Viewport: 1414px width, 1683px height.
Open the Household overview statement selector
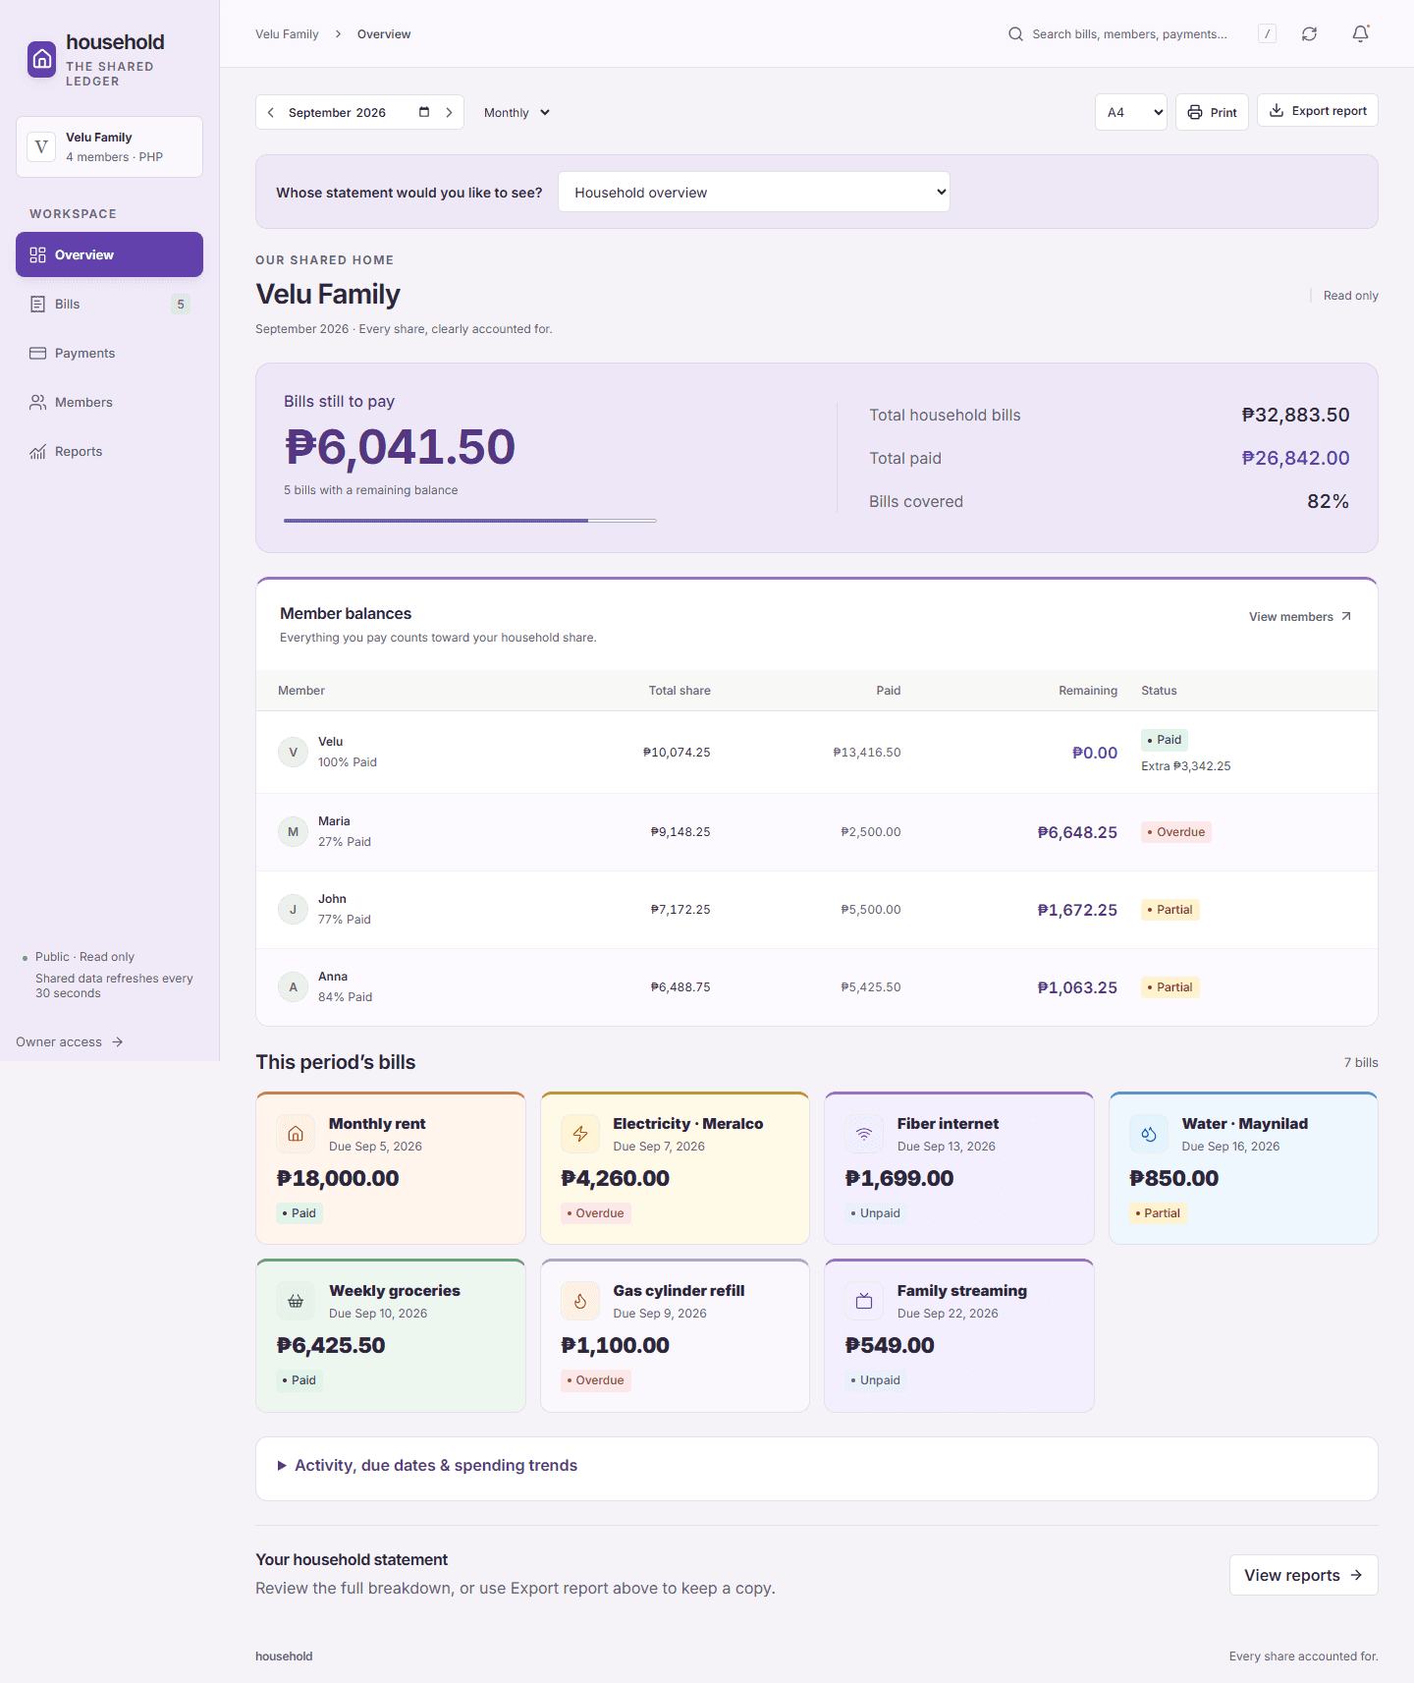click(x=754, y=192)
